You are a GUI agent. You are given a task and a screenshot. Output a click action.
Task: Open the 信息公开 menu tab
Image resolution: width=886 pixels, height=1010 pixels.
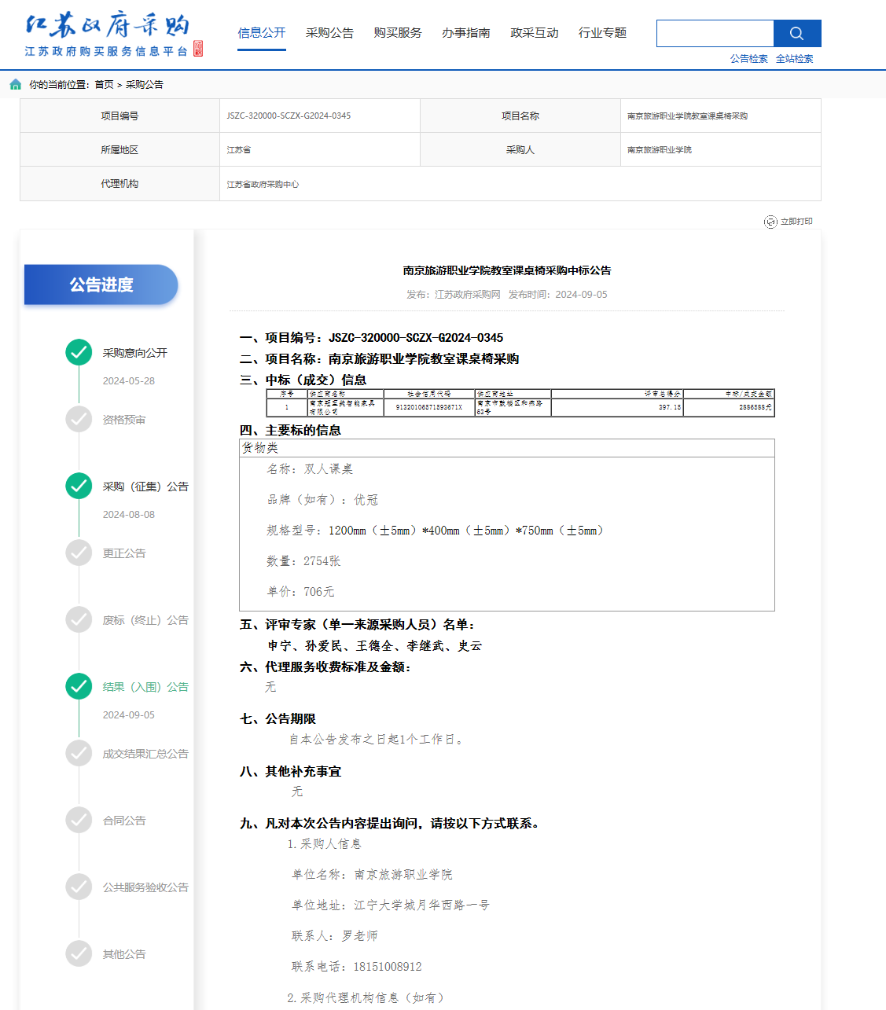pos(262,33)
